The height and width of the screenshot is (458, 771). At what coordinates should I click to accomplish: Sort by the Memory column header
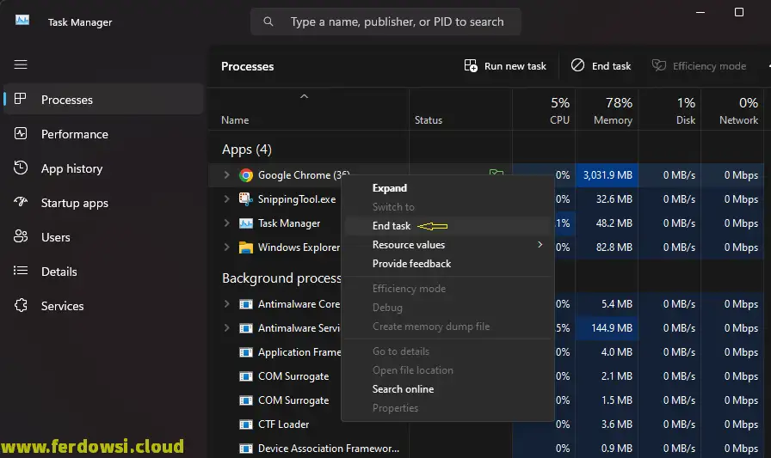pyautogui.click(x=607, y=110)
